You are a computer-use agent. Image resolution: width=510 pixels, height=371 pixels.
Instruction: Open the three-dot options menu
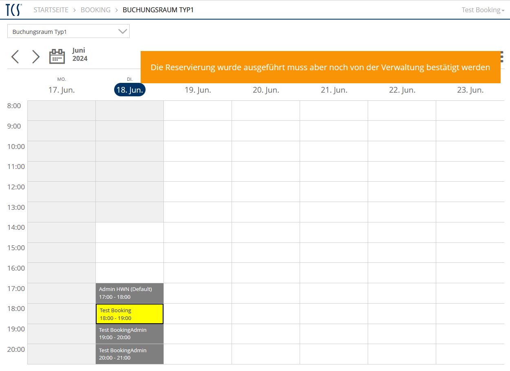pyautogui.click(x=502, y=57)
